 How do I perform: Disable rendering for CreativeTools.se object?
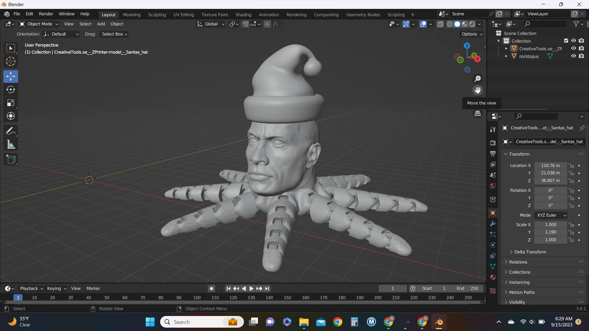click(x=581, y=48)
